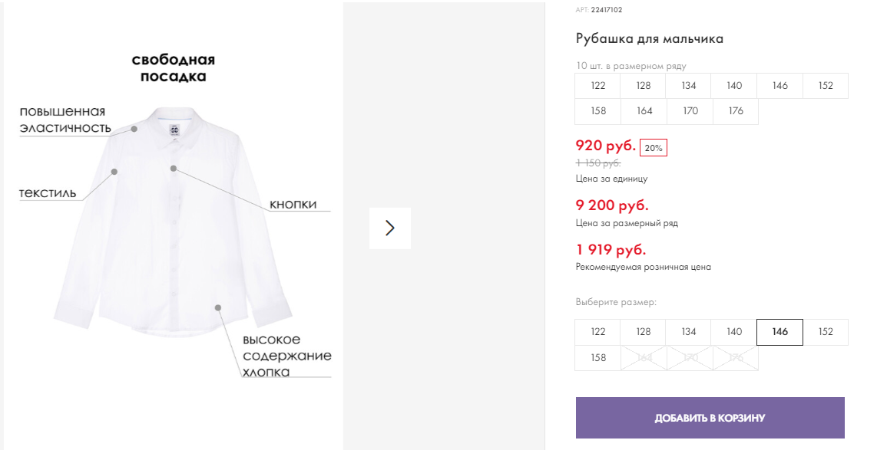Click the текстиль hotspot dot on the sleeve
The width and height of the screenshot is (887, 450).
[x=114, y=172]
